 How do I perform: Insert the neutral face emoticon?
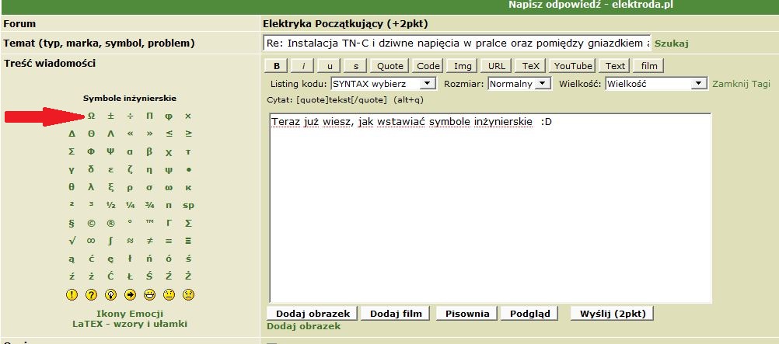(169, 295)
